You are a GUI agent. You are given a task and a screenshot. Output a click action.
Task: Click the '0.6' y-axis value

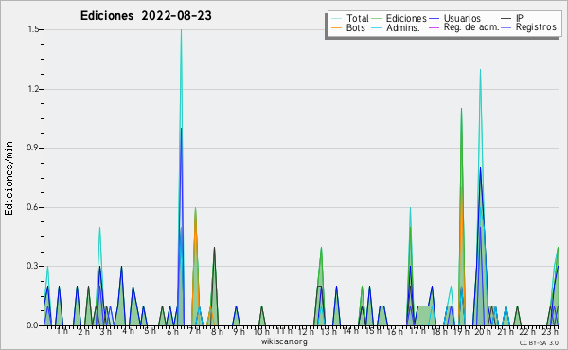click(33, 207)
